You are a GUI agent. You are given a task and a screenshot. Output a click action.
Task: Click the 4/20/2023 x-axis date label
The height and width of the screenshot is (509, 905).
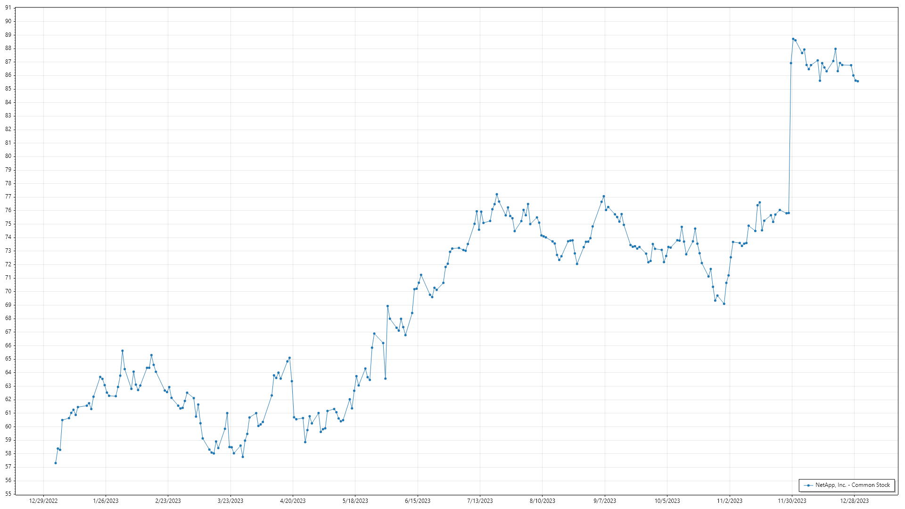point(293,501)
